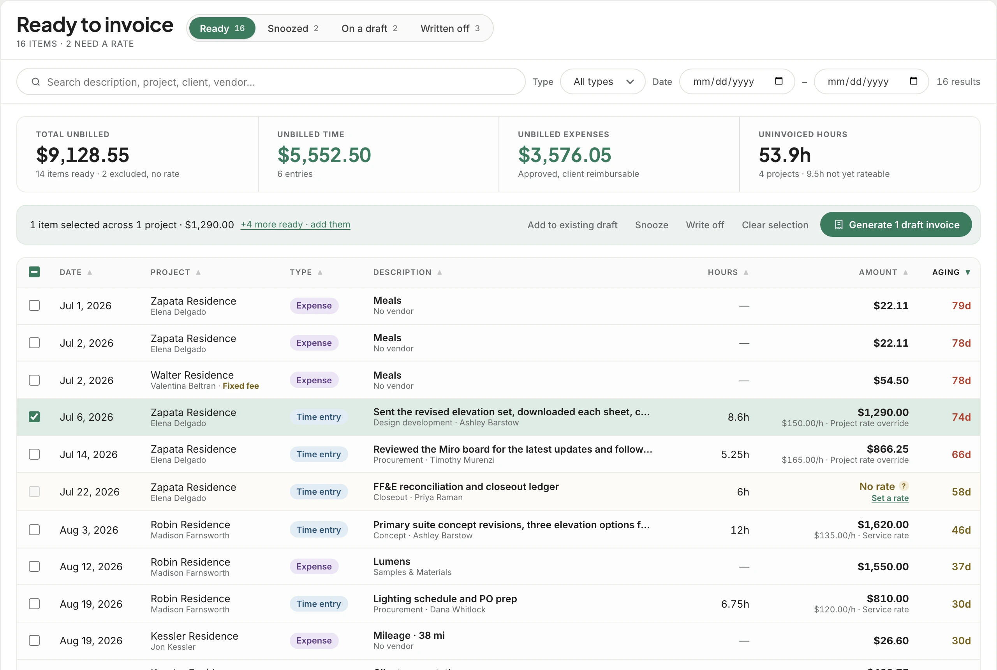Check the Mileage 38 mi row checkbox
The image size is (997, 670).
coord(34,640)
